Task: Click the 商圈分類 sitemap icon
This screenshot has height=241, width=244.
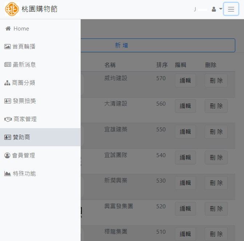Action: click(7, 83)
